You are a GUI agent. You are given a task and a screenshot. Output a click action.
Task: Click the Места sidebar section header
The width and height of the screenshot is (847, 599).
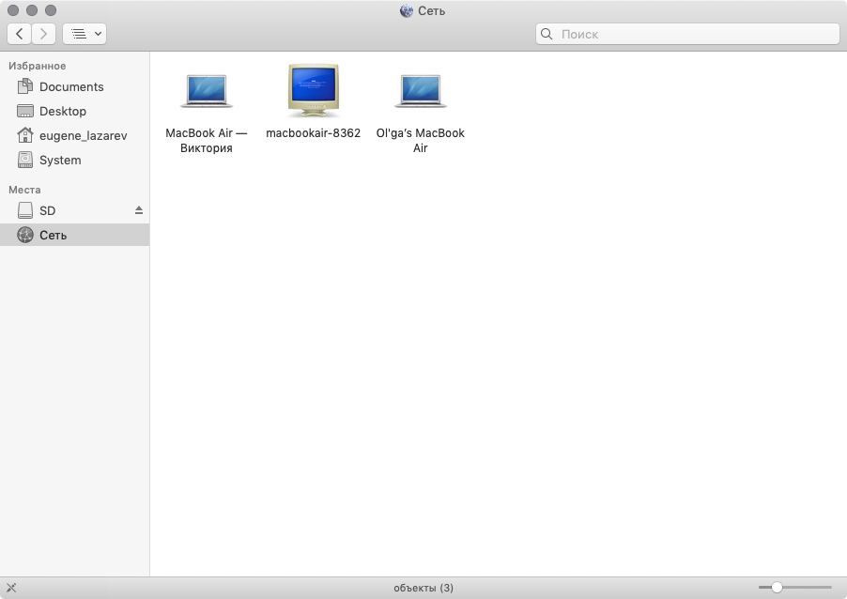tap(24, 191)
